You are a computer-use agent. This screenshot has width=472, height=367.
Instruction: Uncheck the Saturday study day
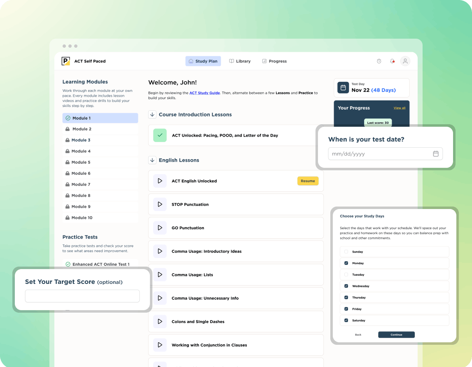coord(346,320)
